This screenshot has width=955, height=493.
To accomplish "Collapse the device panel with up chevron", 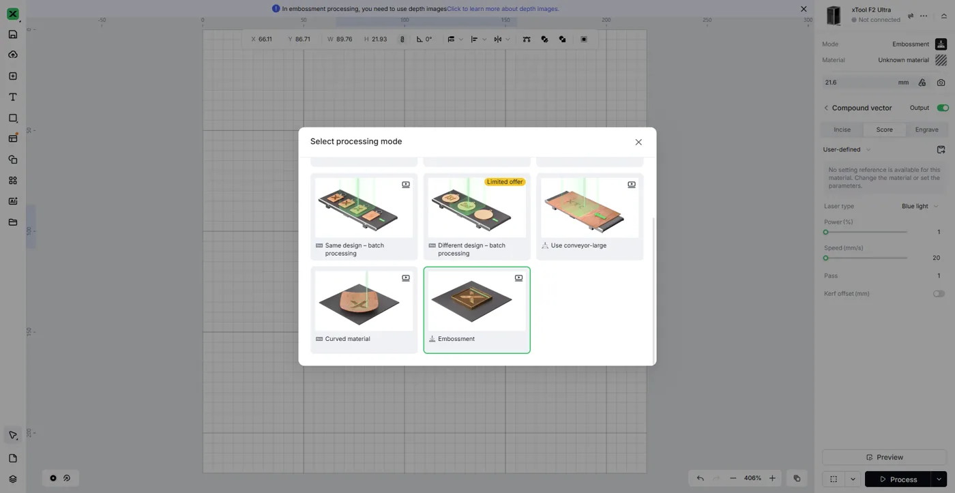I will point(943,16).
